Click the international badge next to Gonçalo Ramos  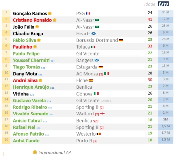(x=50, y=13)
